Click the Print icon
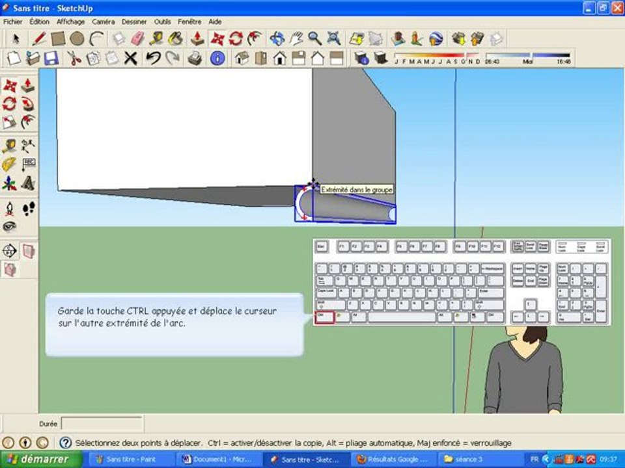Screen dimensions: 625x468 195,58
